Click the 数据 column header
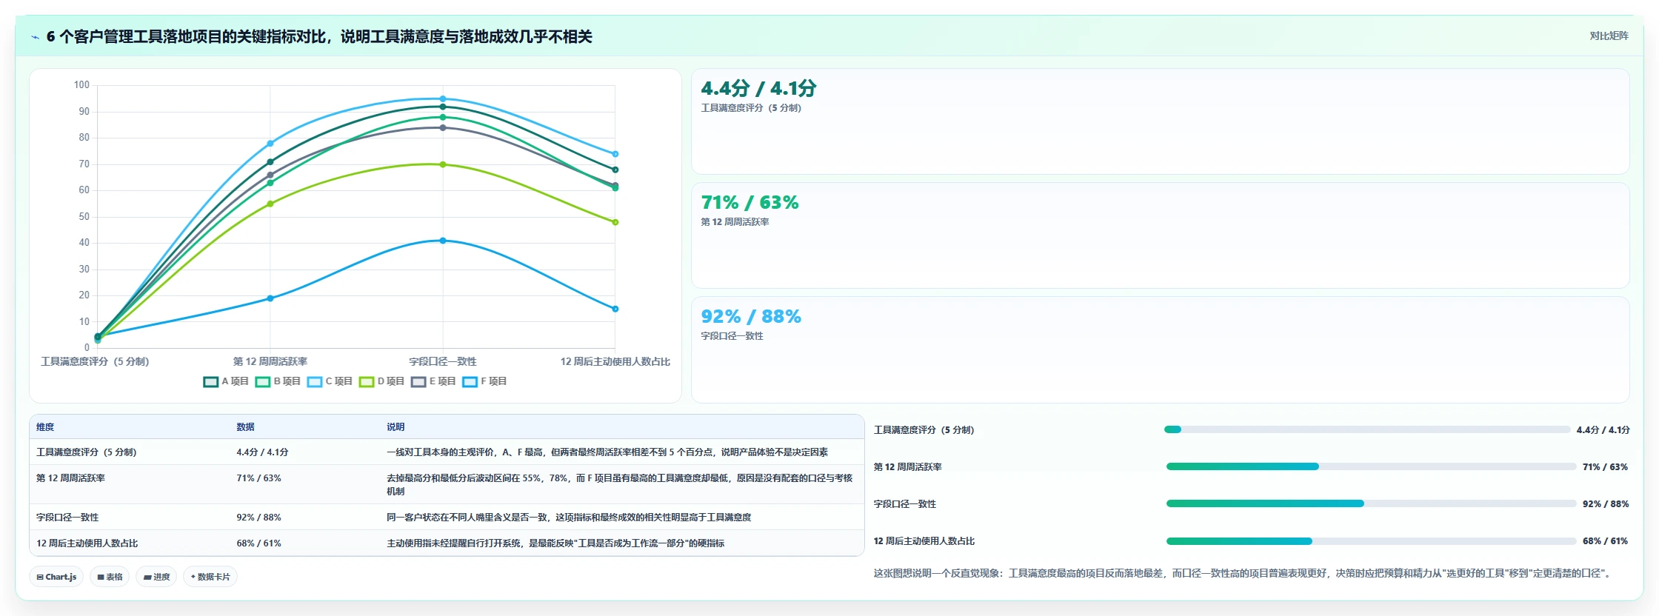 point(246,427)
